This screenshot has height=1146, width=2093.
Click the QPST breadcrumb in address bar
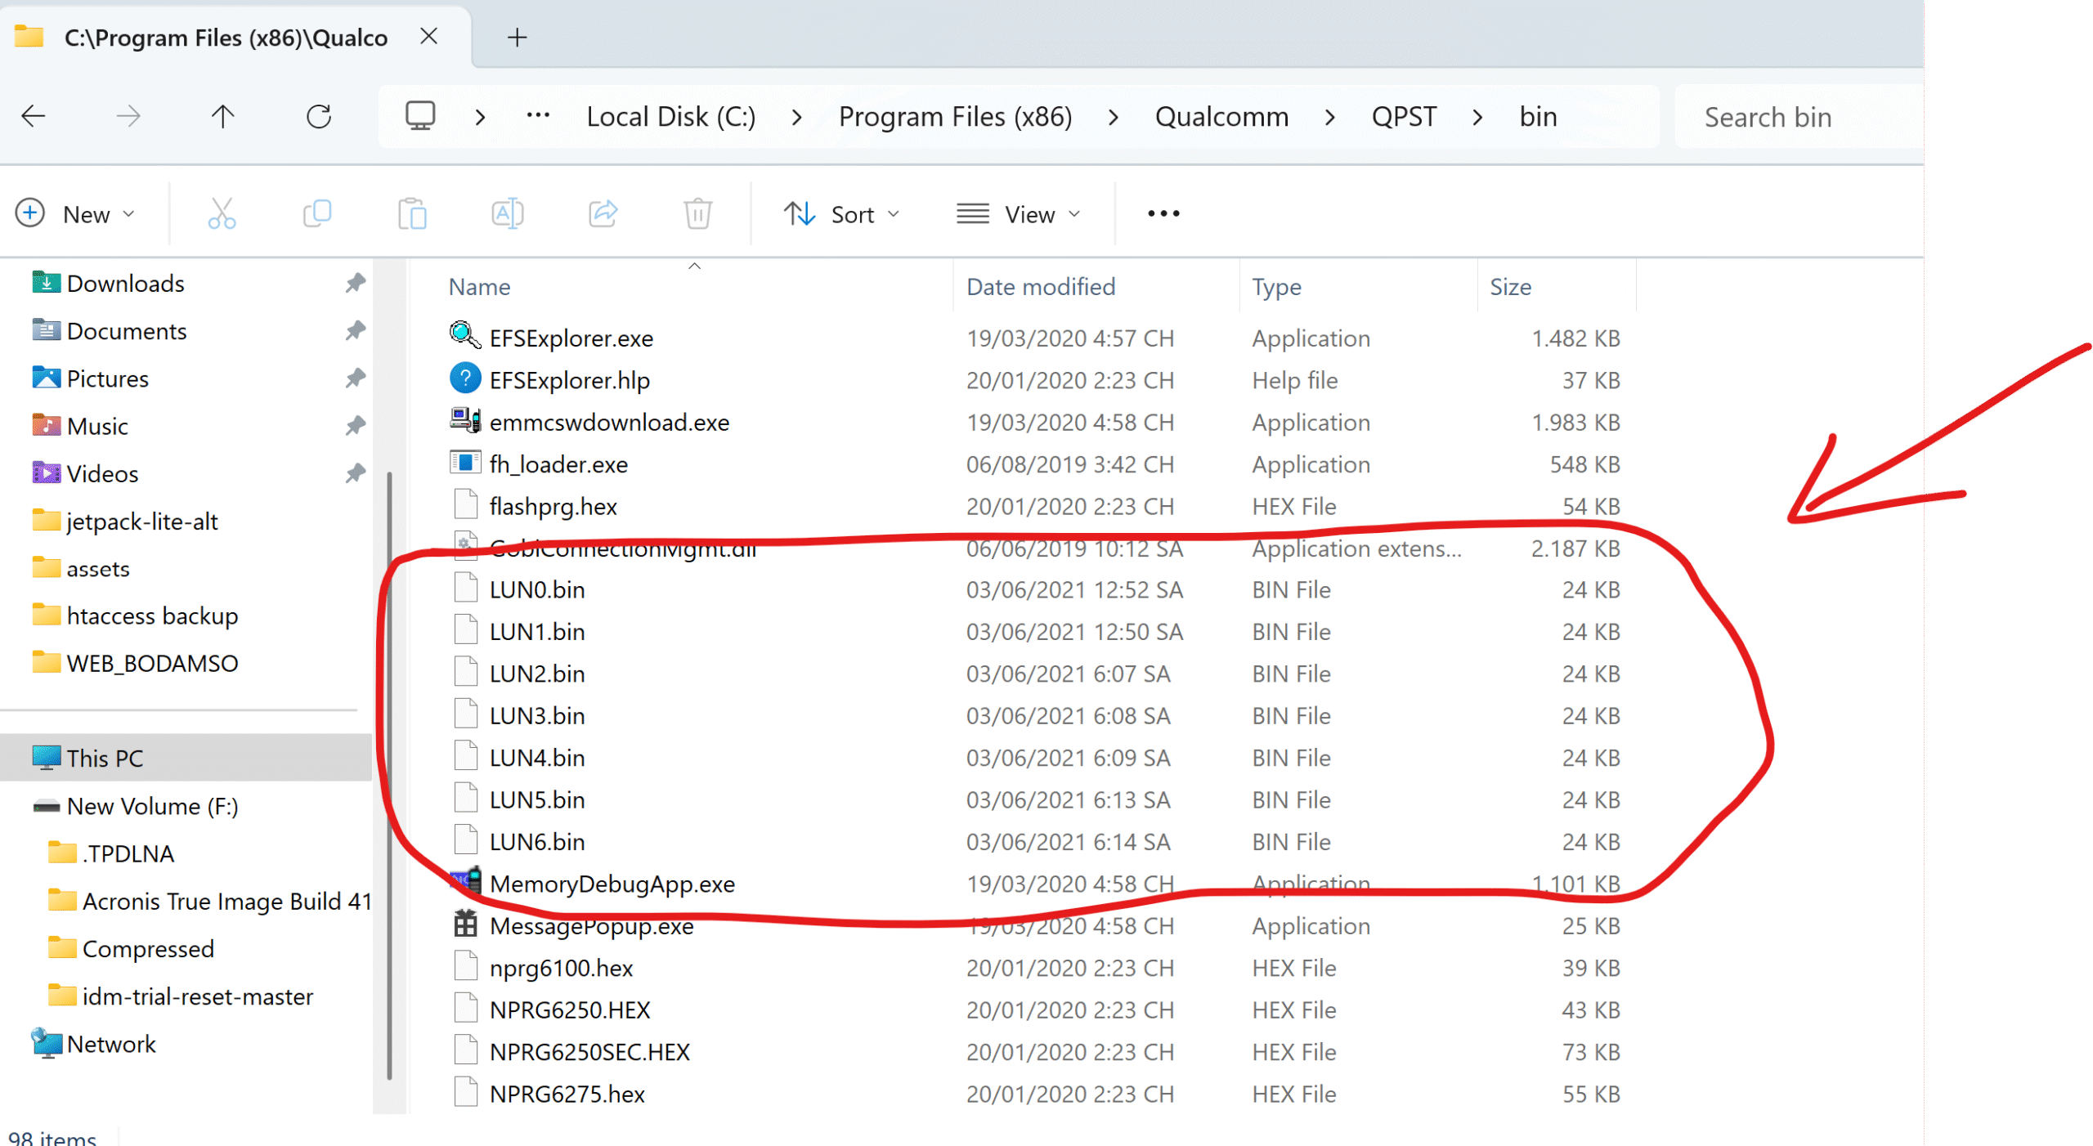point(1404,117)
